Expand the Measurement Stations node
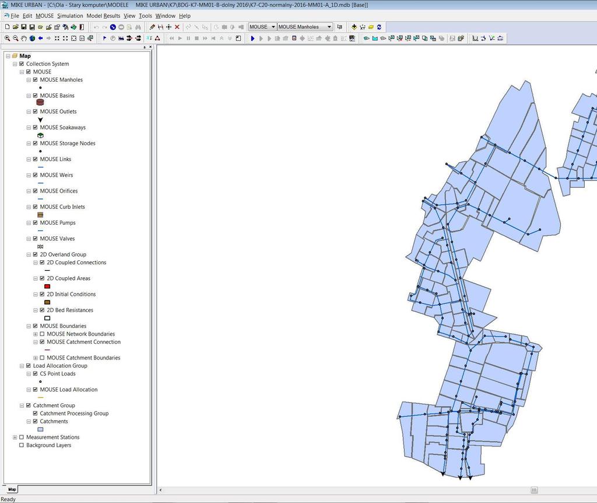The width and height of the screenshot is (597, 503). (15, 437)
